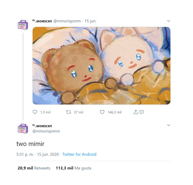Expand the image tweet's chevron menu
The height and width of the screenshot is (185, 193).
tap(168, 21)
